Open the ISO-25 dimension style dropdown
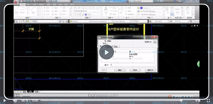This screenshot has height=104, width=213. point(181,21)
